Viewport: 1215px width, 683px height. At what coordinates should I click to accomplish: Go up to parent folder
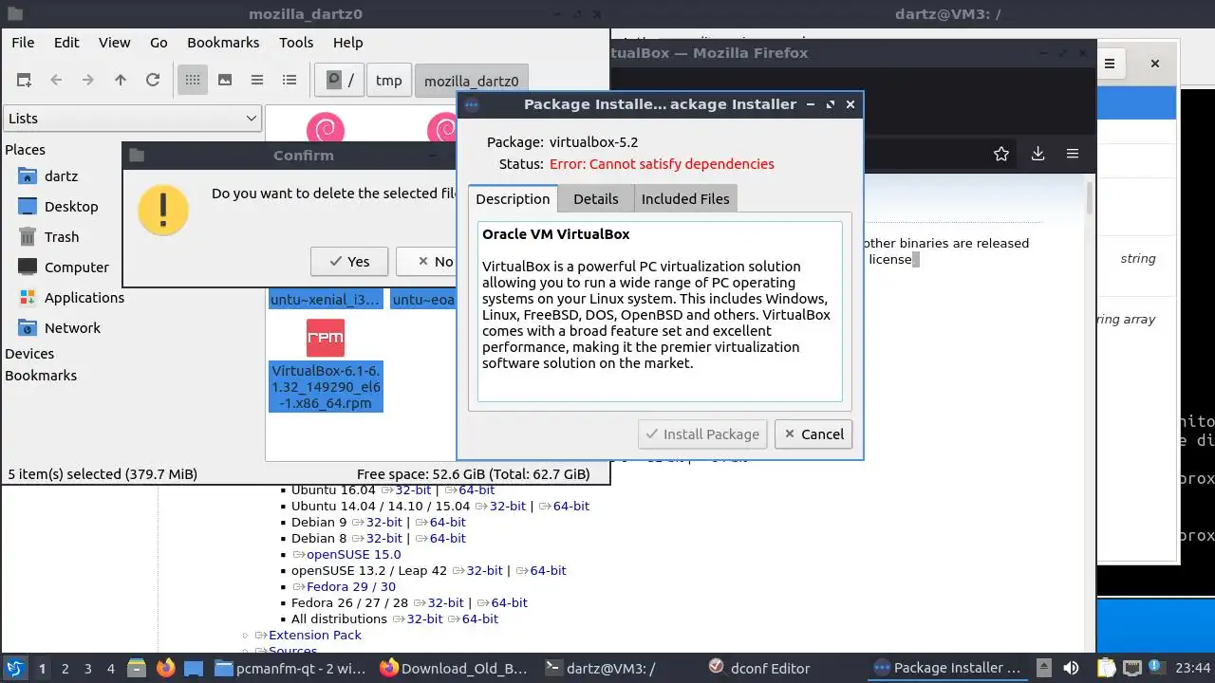pyautogui.click(x=121, y=81)
